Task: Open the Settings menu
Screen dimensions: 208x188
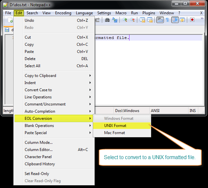Action: 104,13
